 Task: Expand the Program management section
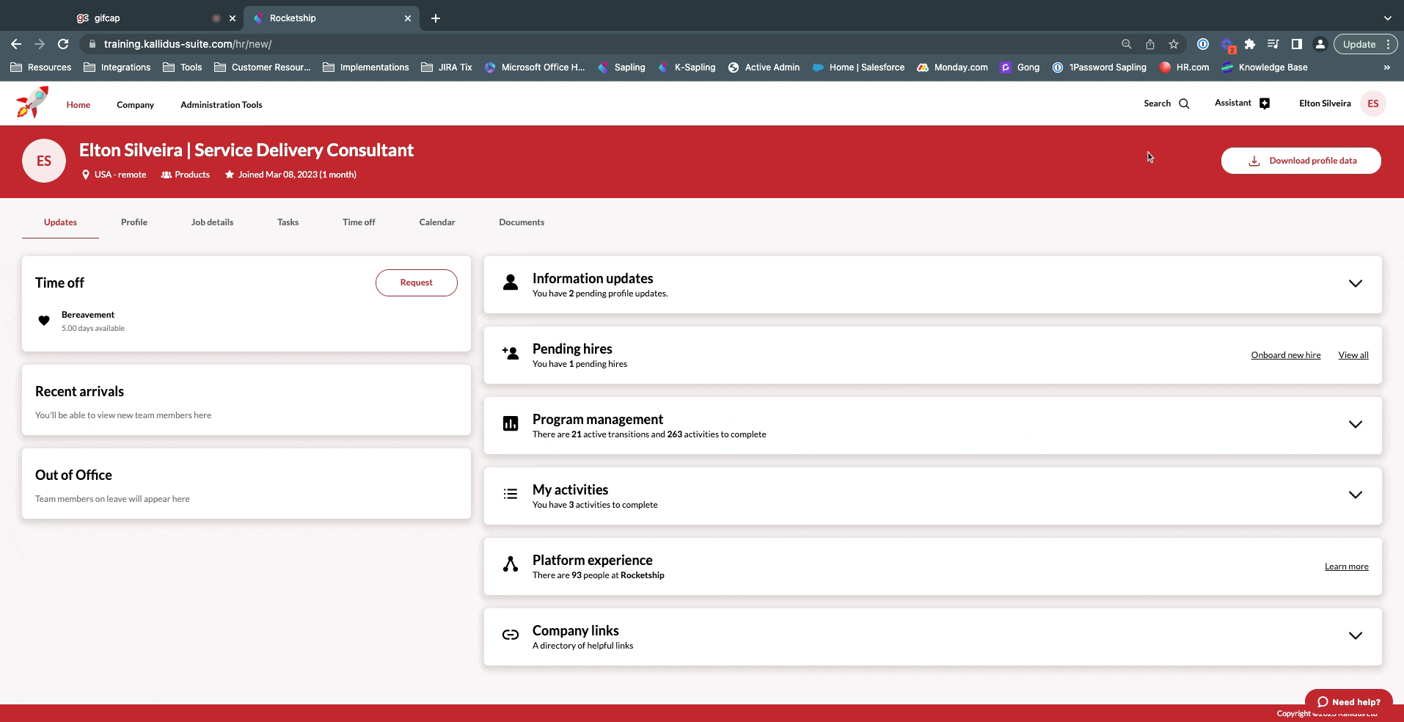[1355, 425]
